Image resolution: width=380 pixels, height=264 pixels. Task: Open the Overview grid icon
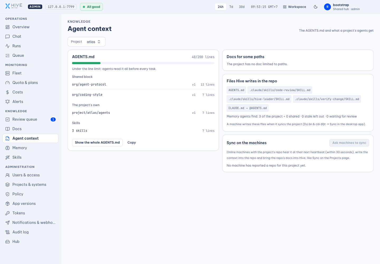8,27
